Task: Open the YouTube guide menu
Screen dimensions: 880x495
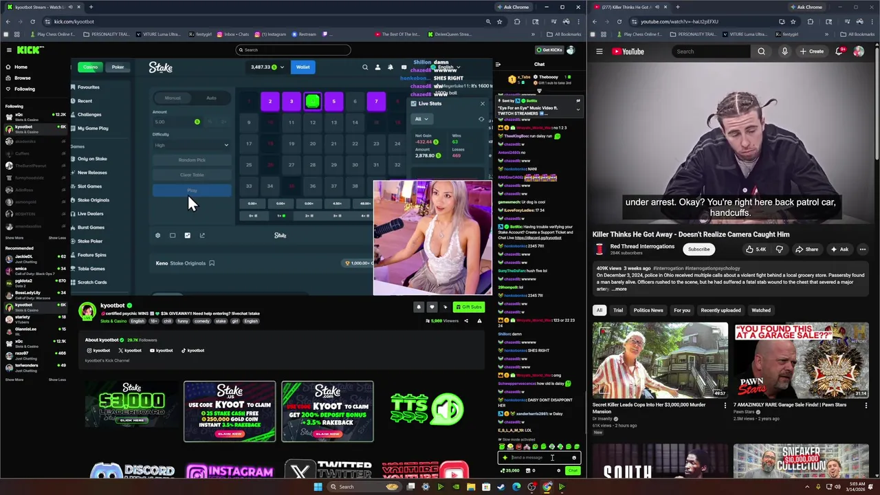Action: pos(599,52)
